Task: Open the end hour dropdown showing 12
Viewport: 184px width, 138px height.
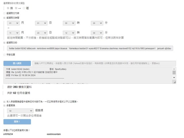Action: point(69,33)
